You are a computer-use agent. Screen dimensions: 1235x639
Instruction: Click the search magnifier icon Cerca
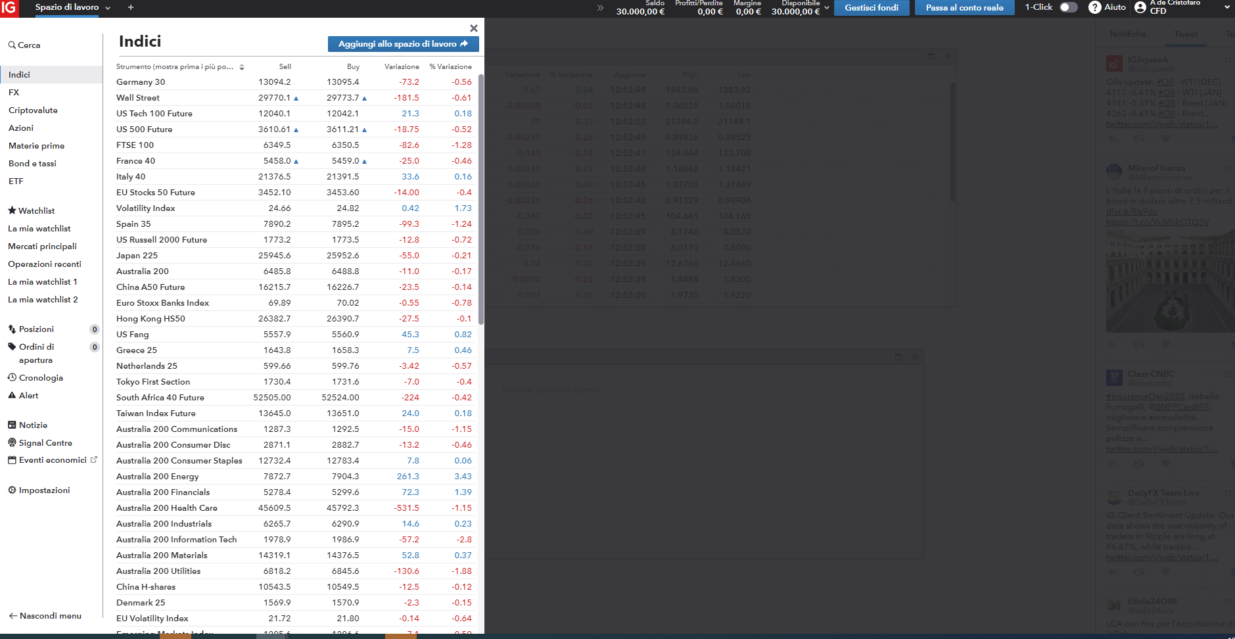pos(12,45)
